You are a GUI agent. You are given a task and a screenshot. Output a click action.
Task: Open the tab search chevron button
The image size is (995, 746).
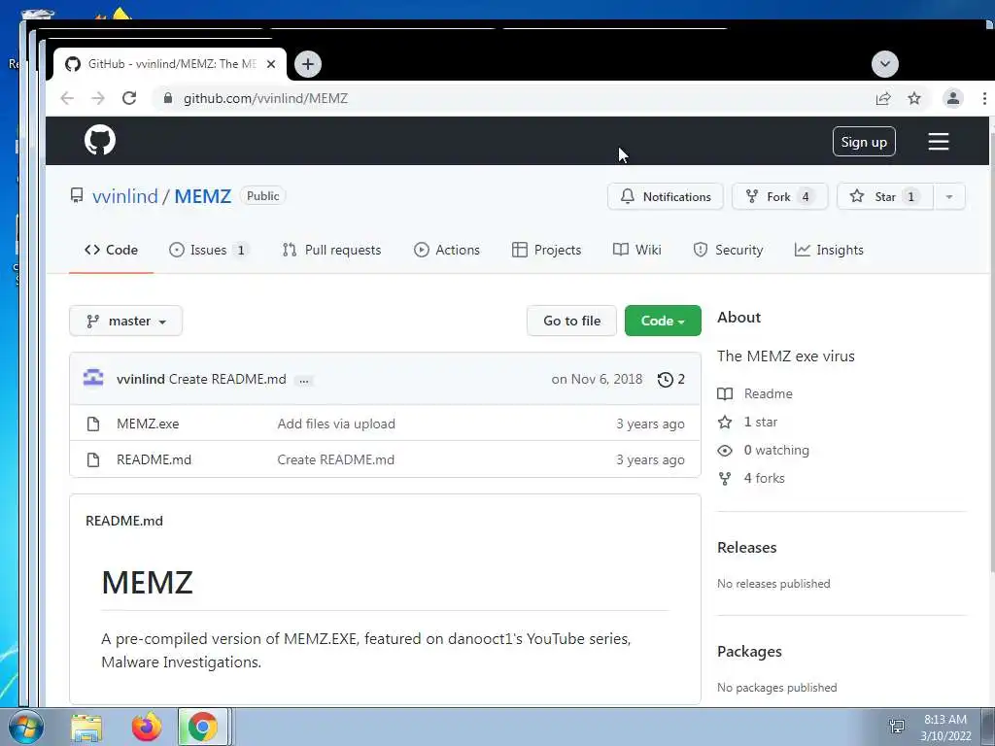point(884,64)
